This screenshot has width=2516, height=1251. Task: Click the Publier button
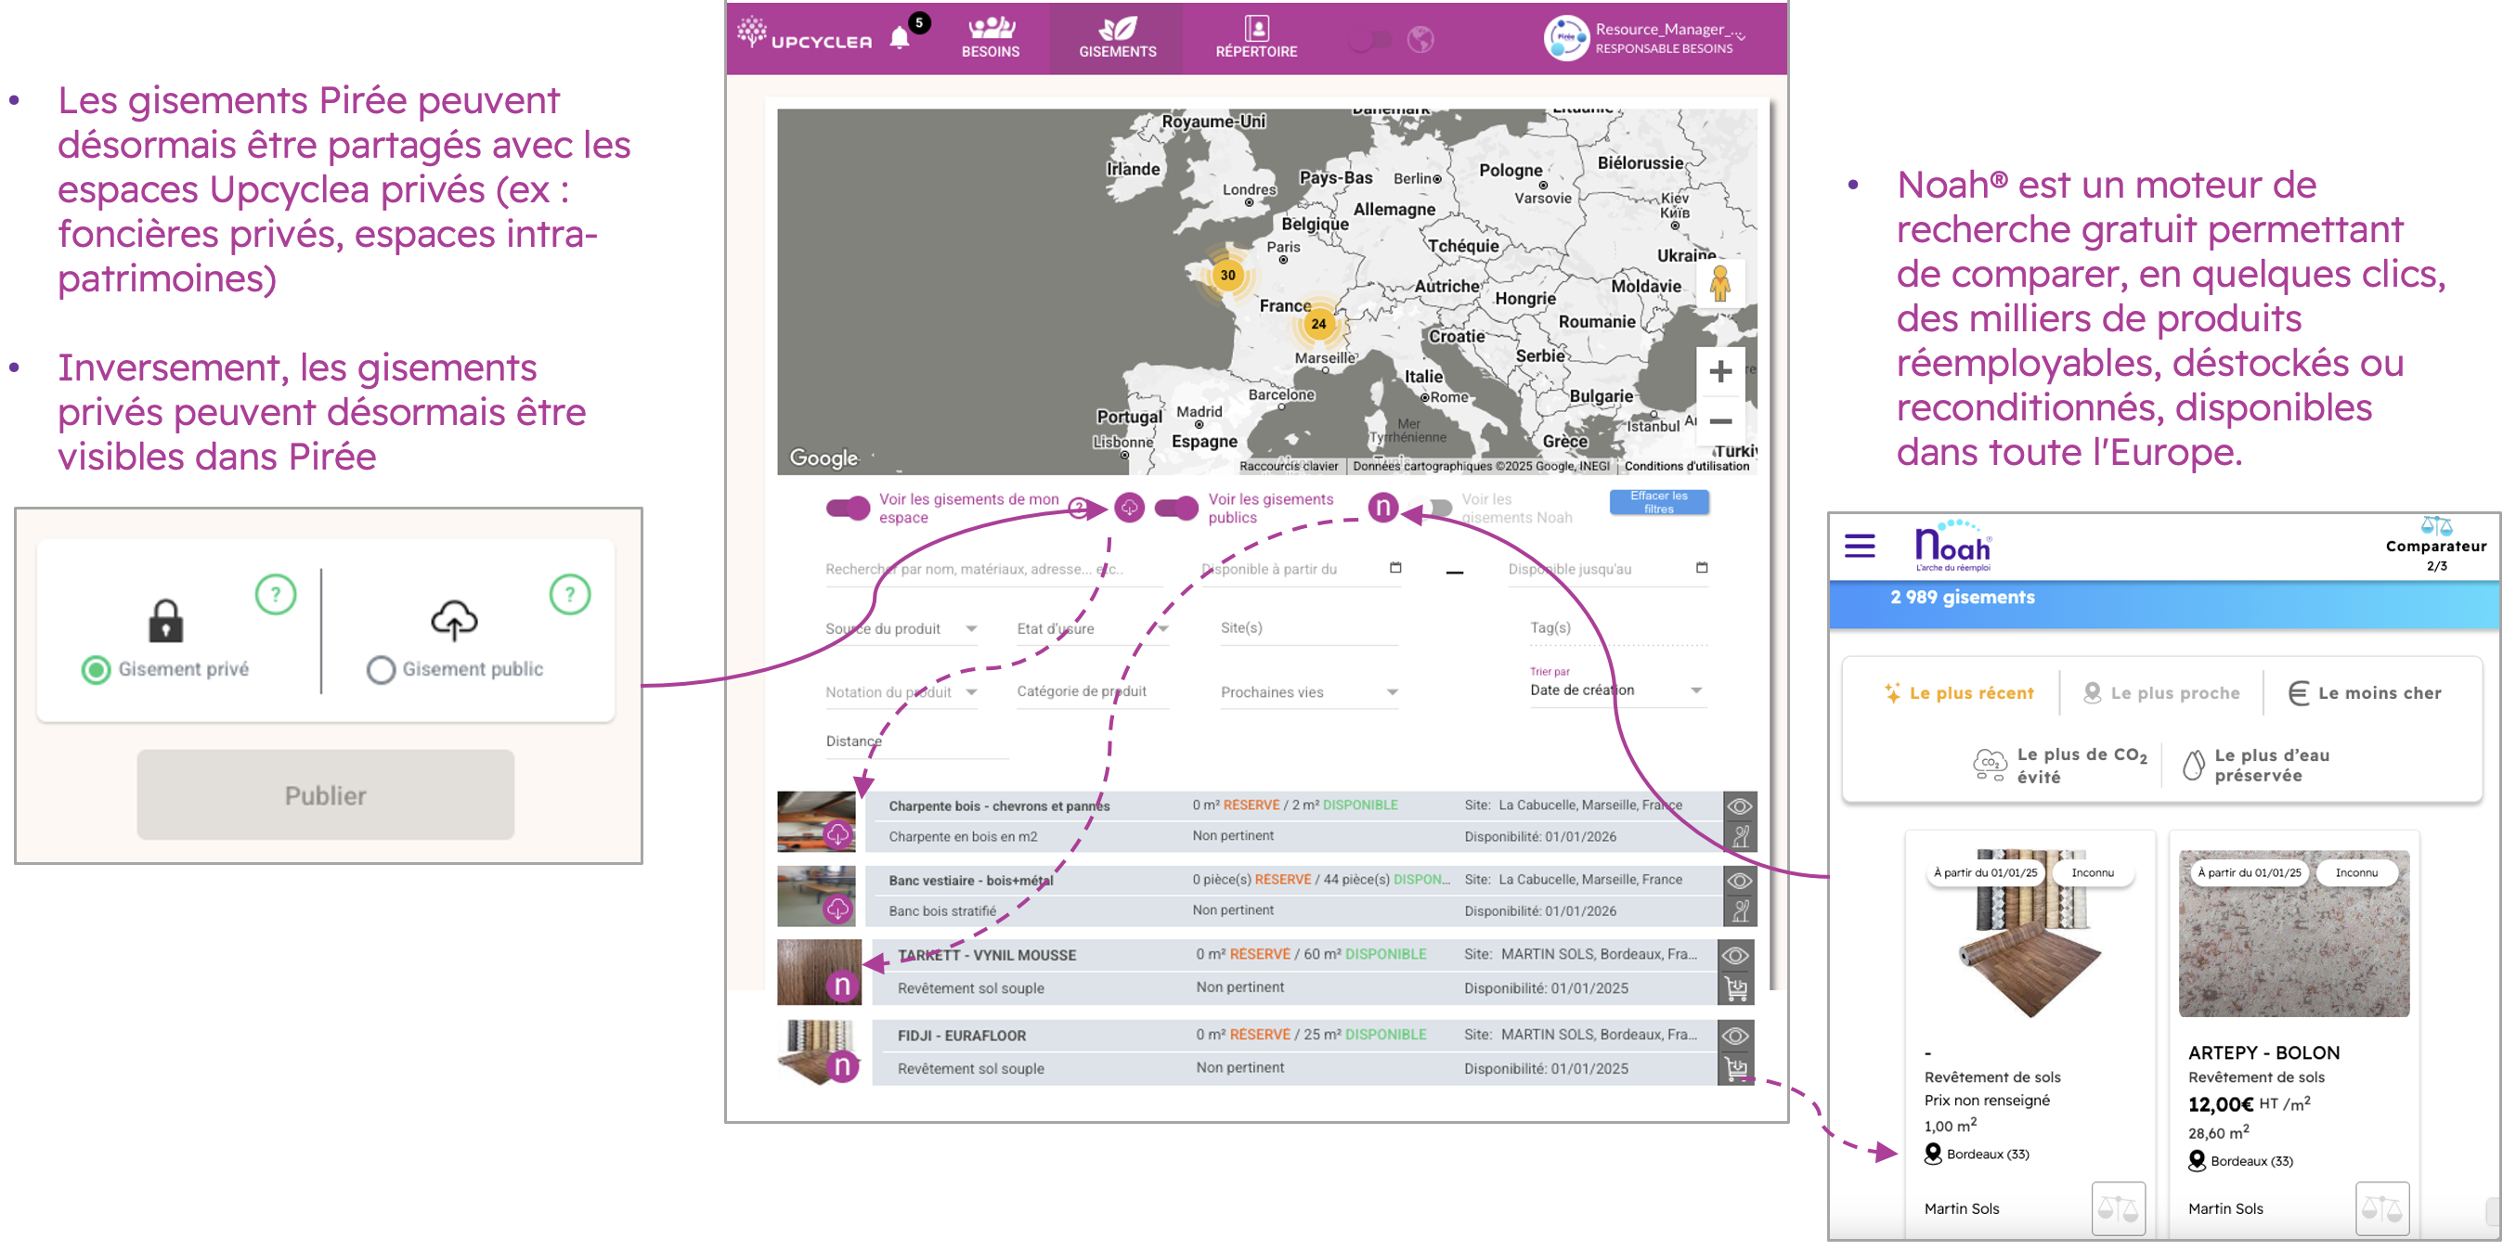(325, 795)
